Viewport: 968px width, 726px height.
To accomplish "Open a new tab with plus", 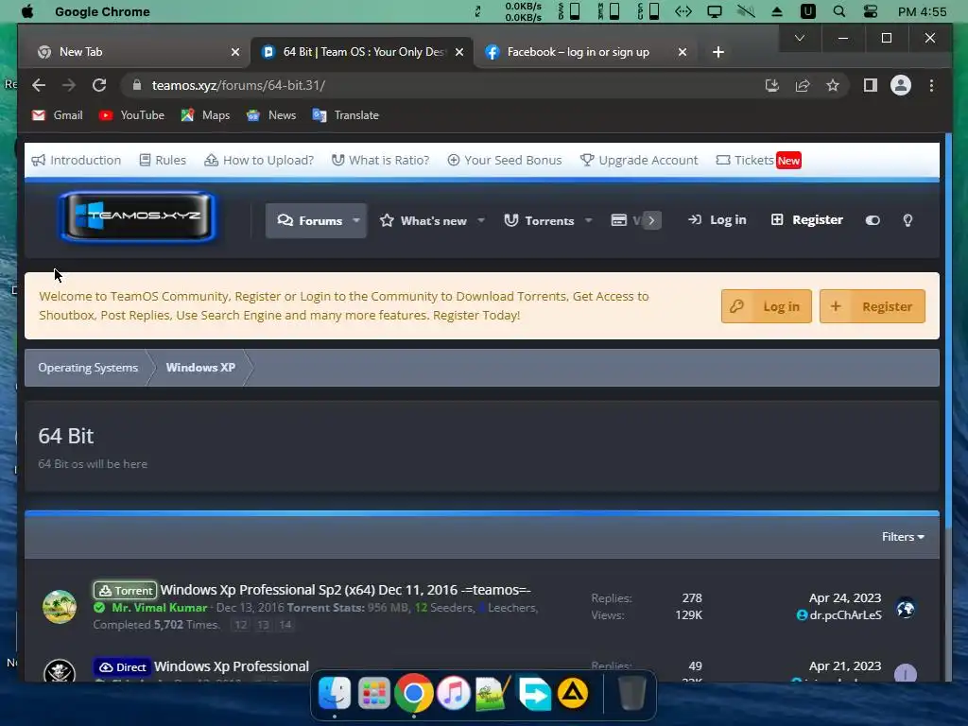I will pos(718,52).
